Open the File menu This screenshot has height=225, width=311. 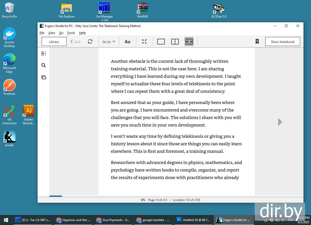tap(42, 33)
